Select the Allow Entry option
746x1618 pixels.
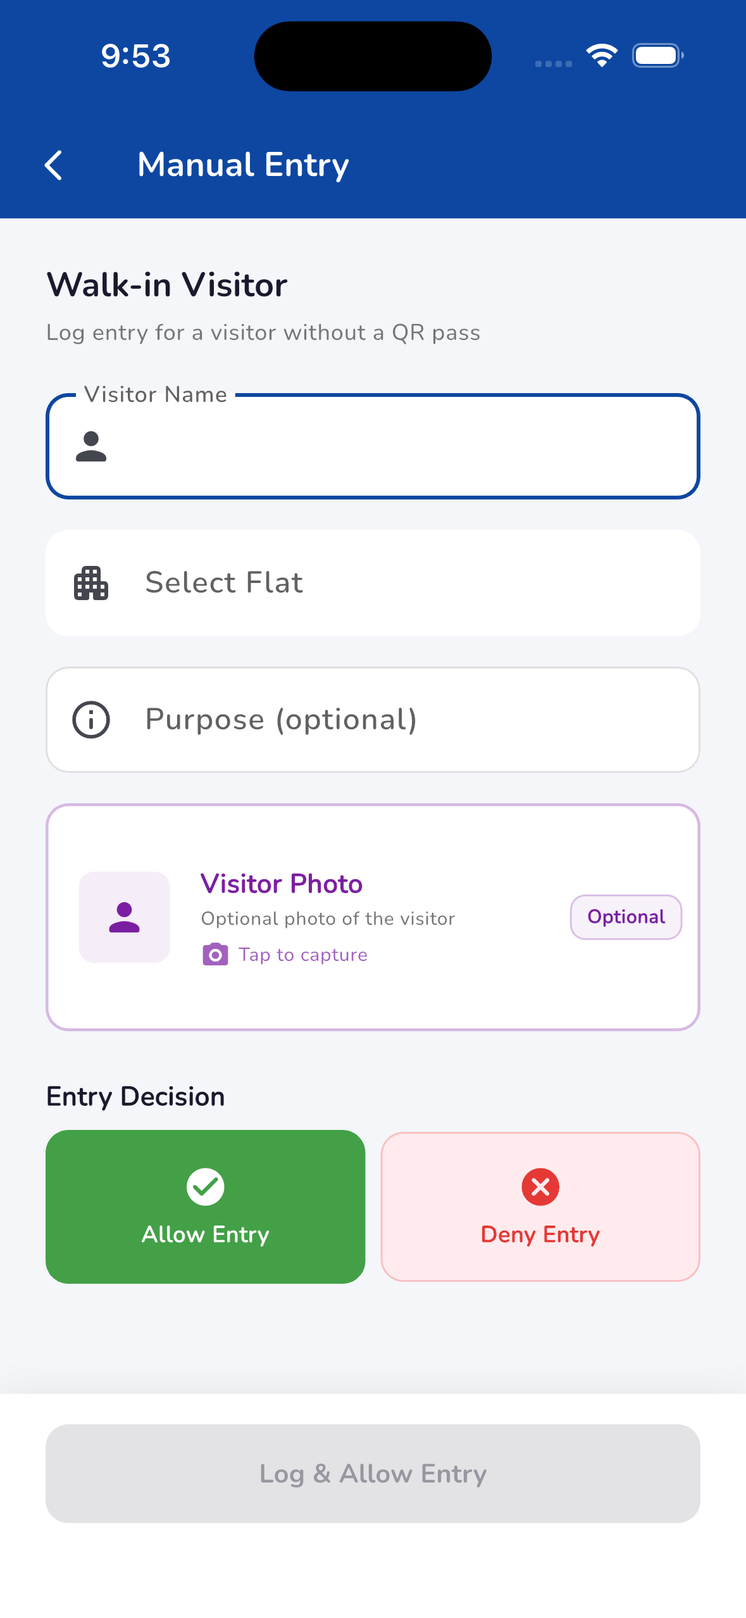coord(206,1207)
